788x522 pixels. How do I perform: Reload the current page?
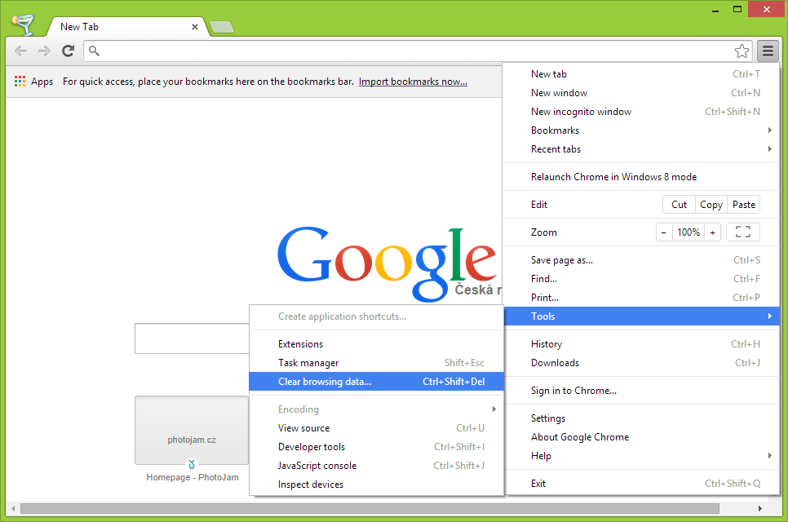68,51
